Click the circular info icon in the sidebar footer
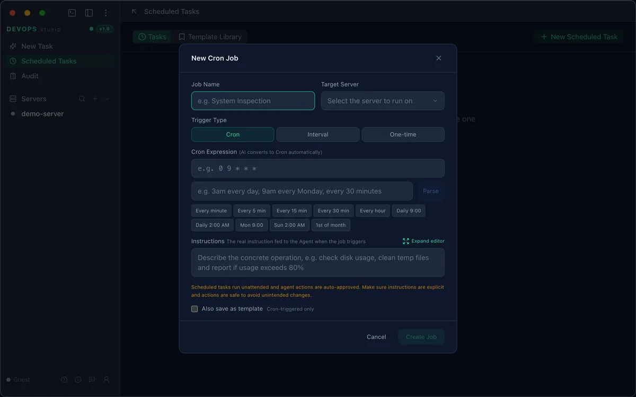The height and width of the screenshot is (397, 636). 78,380
